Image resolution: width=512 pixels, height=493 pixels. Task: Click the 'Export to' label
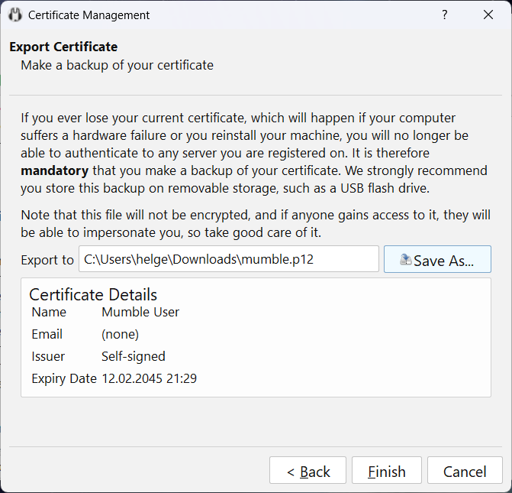click(47, 260)
